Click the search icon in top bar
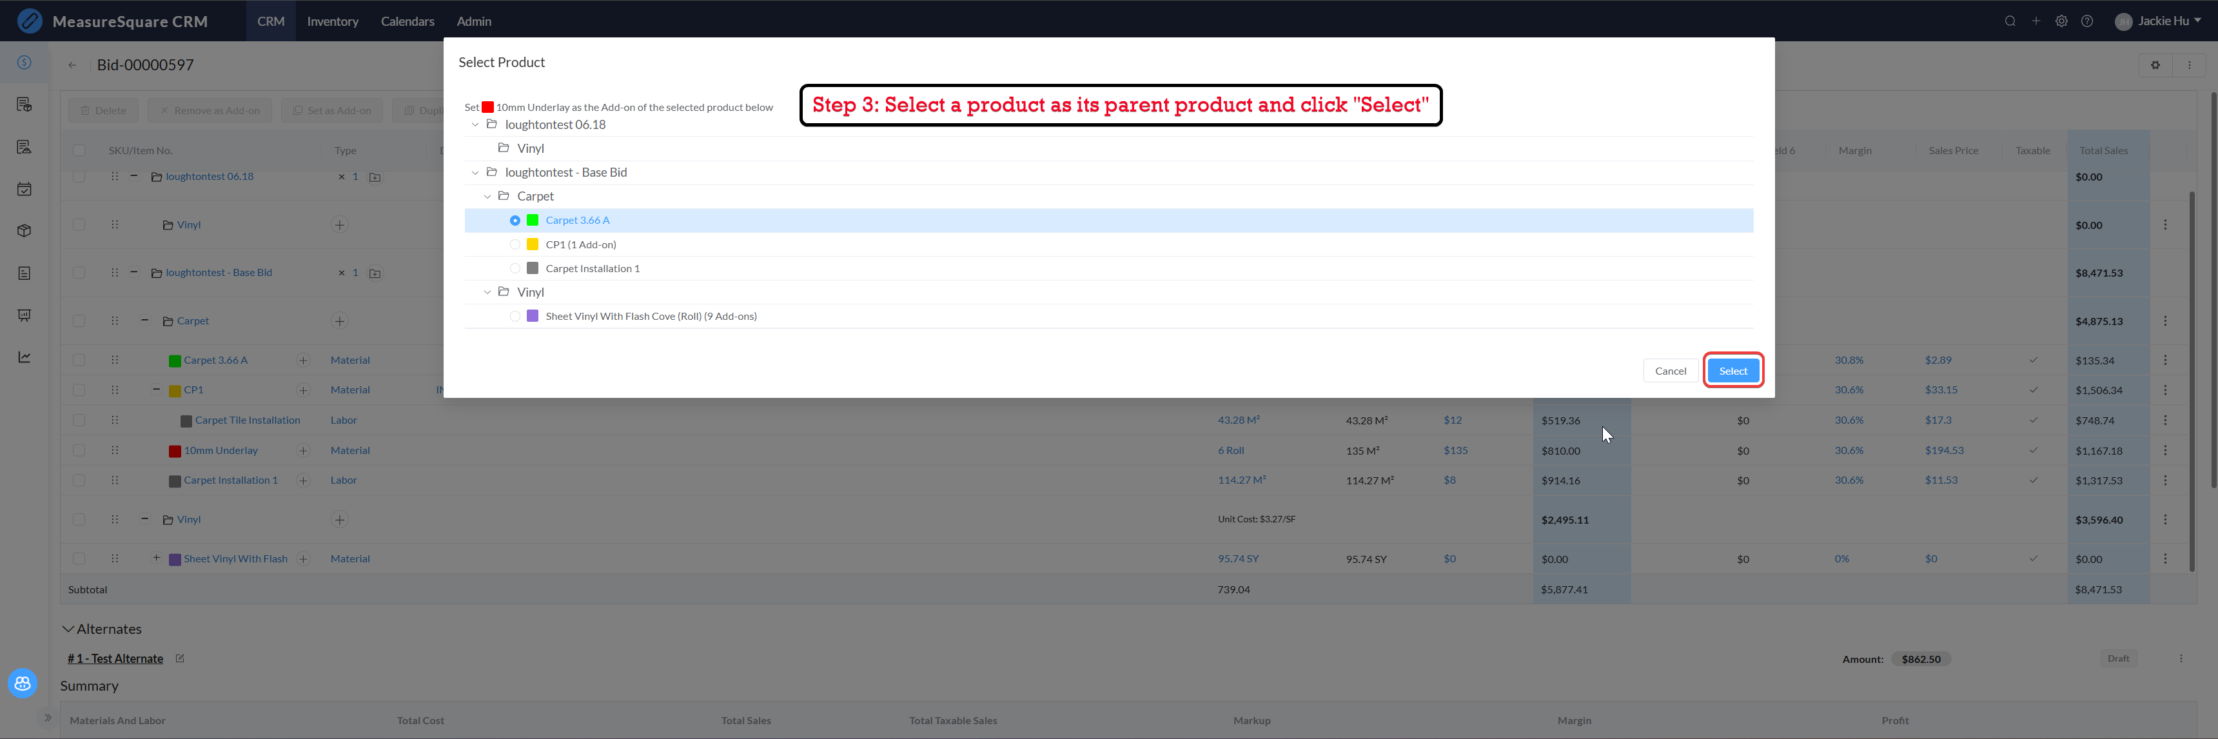Image resolution: width=2218 pixels, height=739 pixels. [2010, 21]
